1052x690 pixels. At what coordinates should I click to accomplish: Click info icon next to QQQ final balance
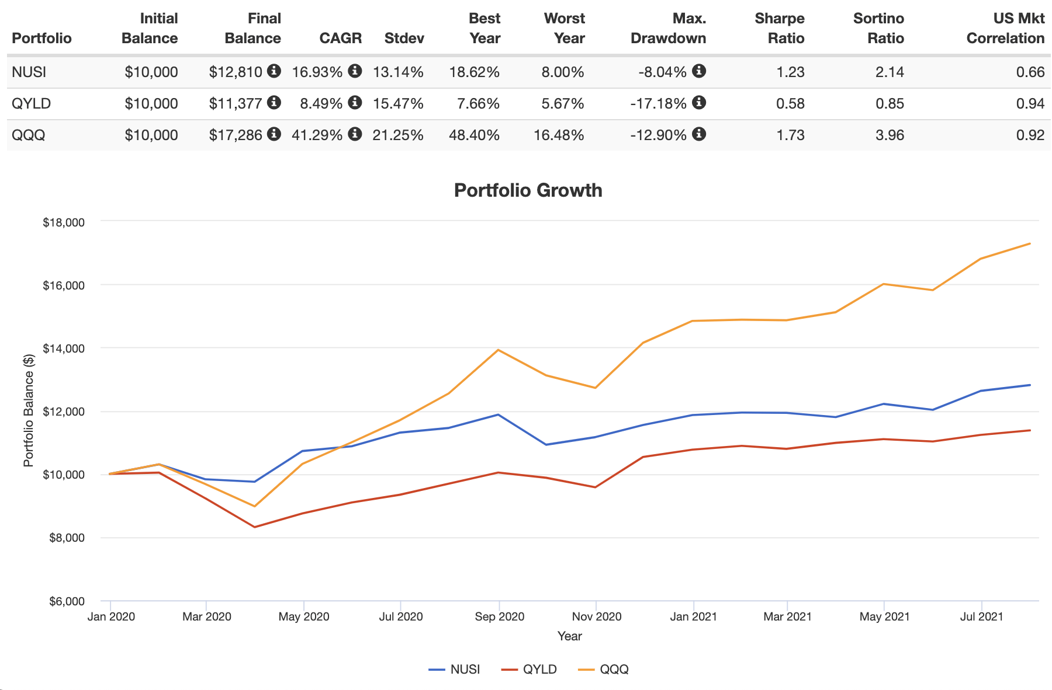point(274,134)
